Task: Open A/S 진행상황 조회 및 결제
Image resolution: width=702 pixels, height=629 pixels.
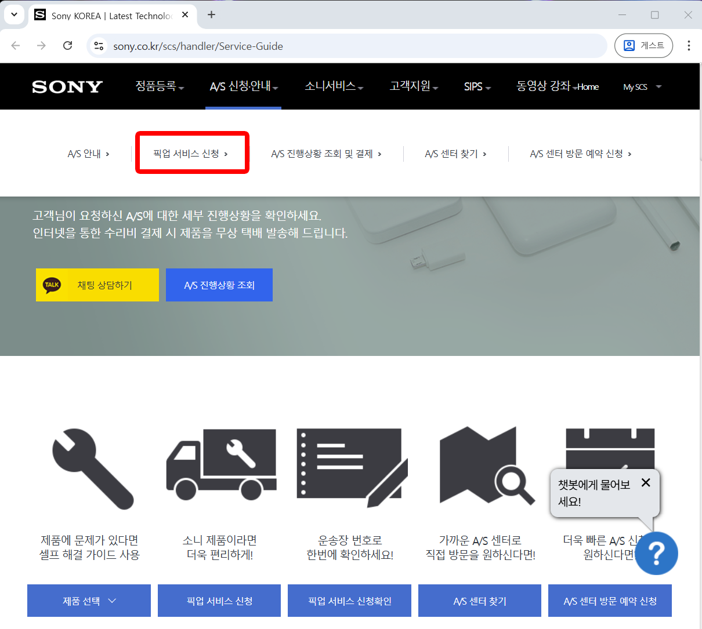Action: (326, 154)
